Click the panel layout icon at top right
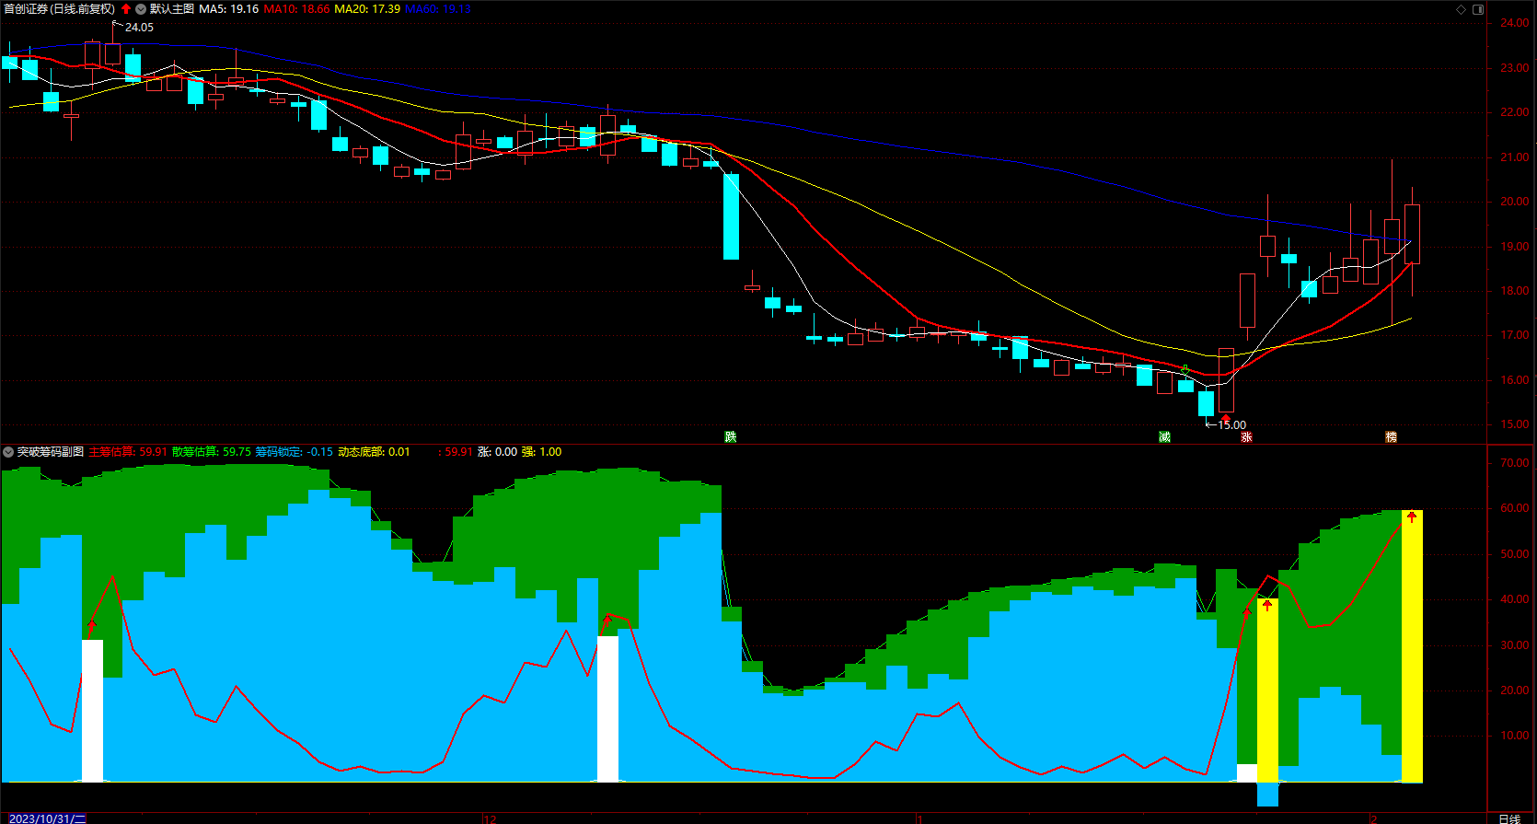Screen dimensions: 1537x824 click(1478, 9)
